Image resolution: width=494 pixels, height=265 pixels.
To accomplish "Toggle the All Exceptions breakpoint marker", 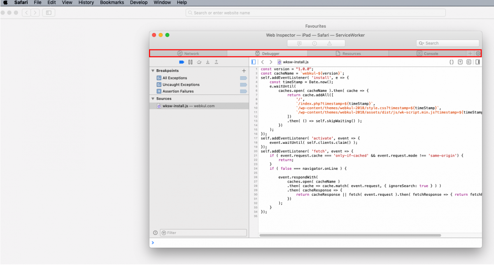I will click(x=243, y=78).
